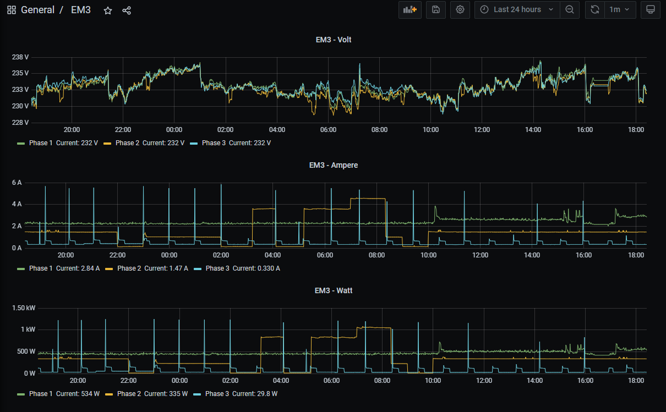The height and width of the screenshot is (412, 666).
Task: Click the EM3 breadcrumb title
Action: [81, 10]
